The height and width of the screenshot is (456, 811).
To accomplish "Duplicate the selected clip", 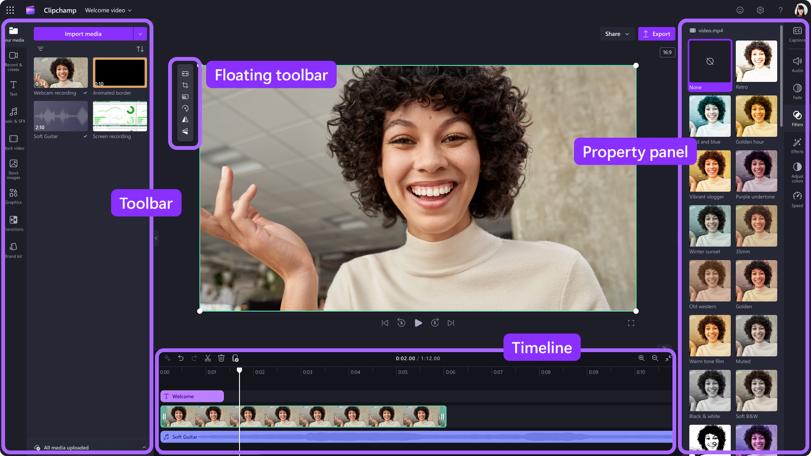I will point(235,358).
